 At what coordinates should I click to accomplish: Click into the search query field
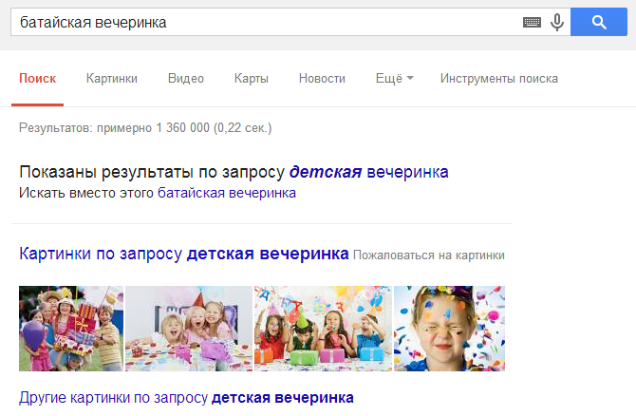pyautogui.click(x=266, y=22)
